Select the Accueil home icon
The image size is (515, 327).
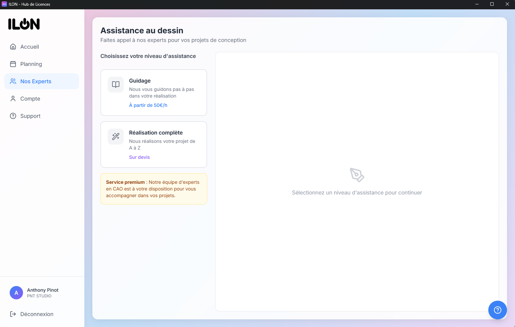(13, 47)
